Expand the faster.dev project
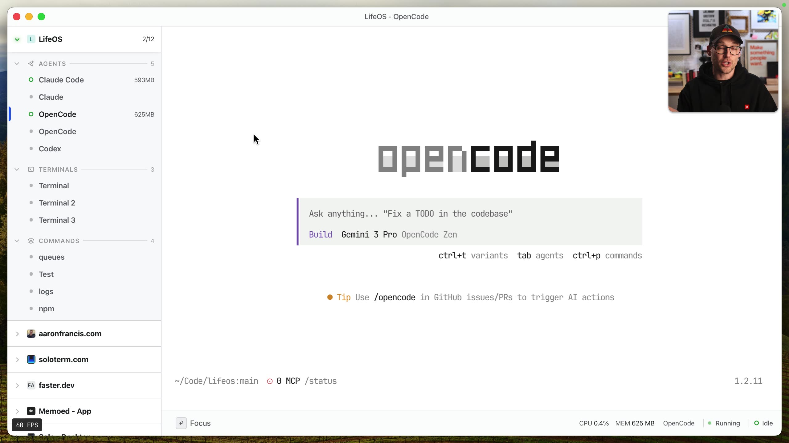 pos(18,385)
